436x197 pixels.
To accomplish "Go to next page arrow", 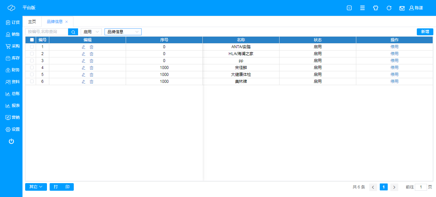I will [x=394, y=187].
